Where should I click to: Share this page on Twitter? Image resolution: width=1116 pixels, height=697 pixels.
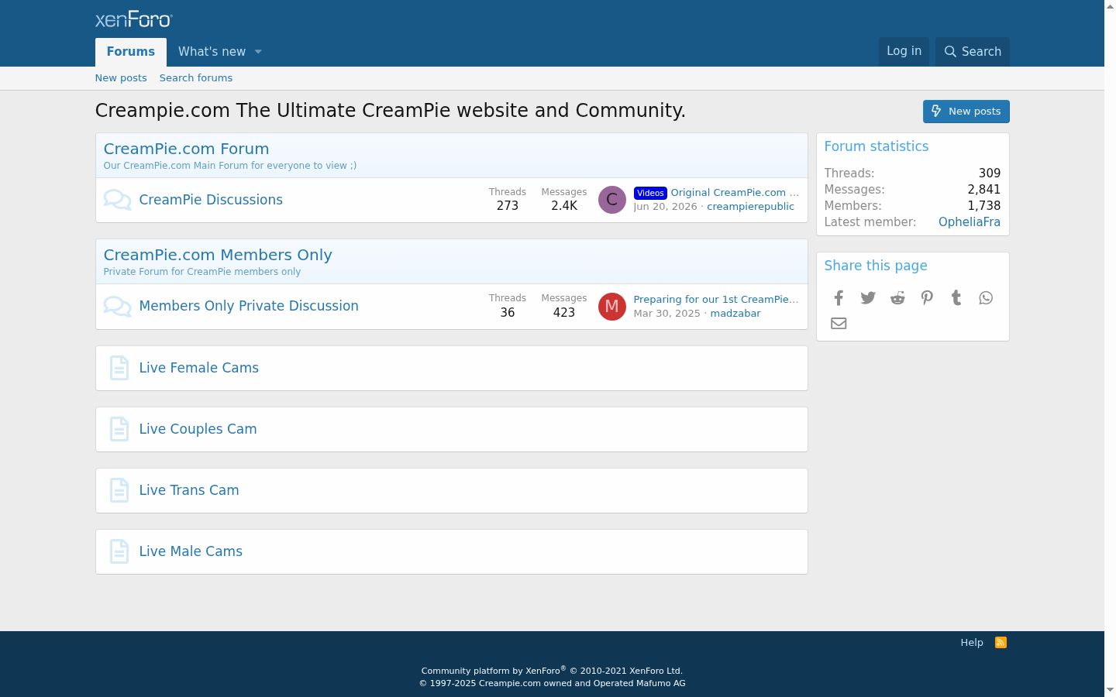868,298
